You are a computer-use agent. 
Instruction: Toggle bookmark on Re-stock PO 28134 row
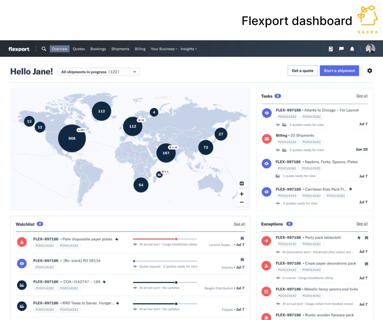point(242,260)
